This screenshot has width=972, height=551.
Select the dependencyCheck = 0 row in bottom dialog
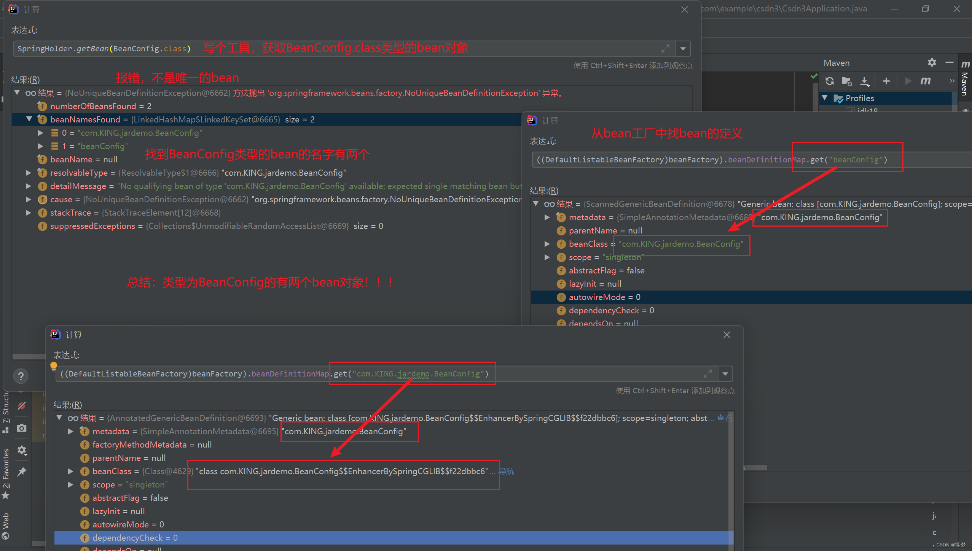point(391,538)
